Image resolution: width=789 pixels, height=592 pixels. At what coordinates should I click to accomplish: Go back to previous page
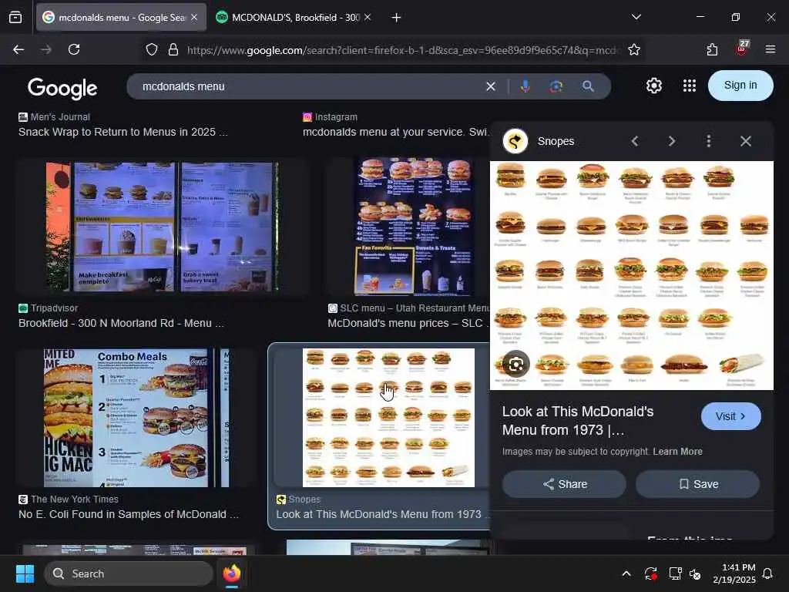(18, 49)
